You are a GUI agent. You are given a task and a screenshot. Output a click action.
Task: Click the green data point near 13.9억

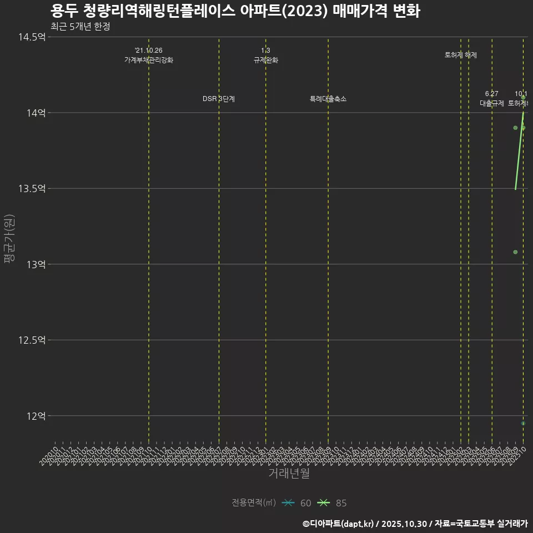pos(515,128)
